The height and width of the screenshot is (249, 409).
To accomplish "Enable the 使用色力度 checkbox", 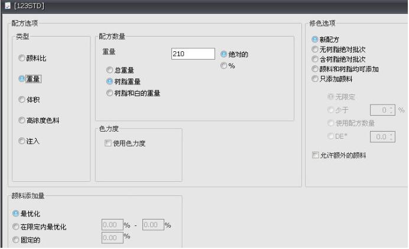I will (x=108, y=143).
